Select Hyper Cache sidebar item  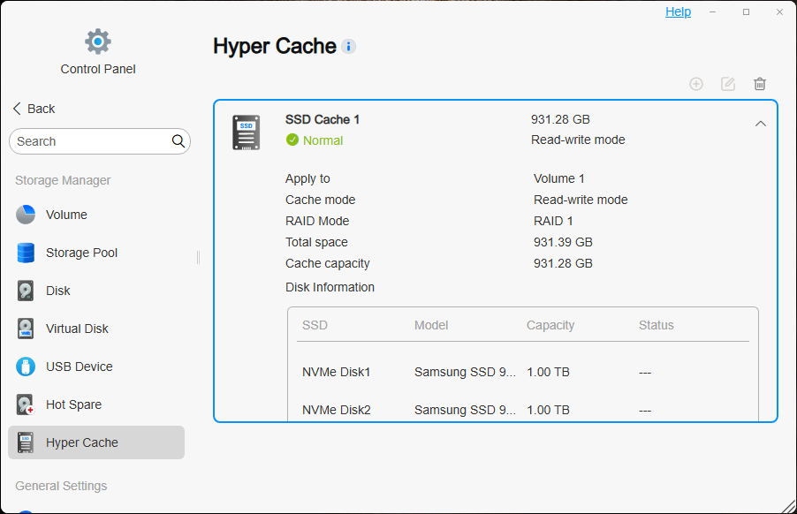click(81, 442)
